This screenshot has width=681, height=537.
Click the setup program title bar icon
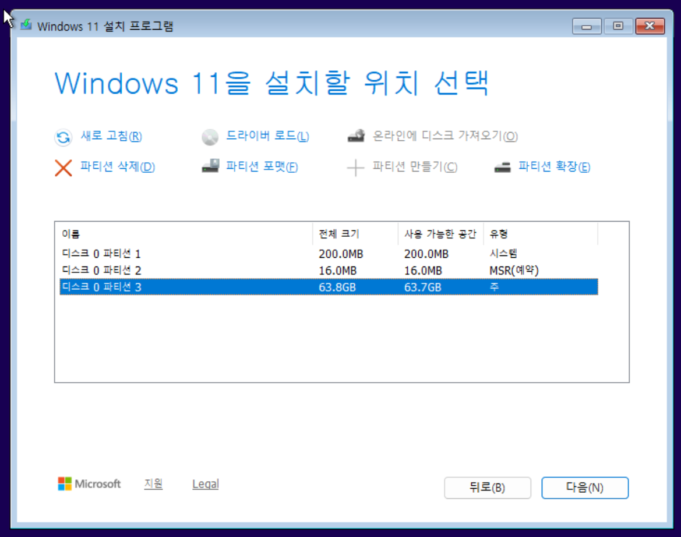pos(26,24)
